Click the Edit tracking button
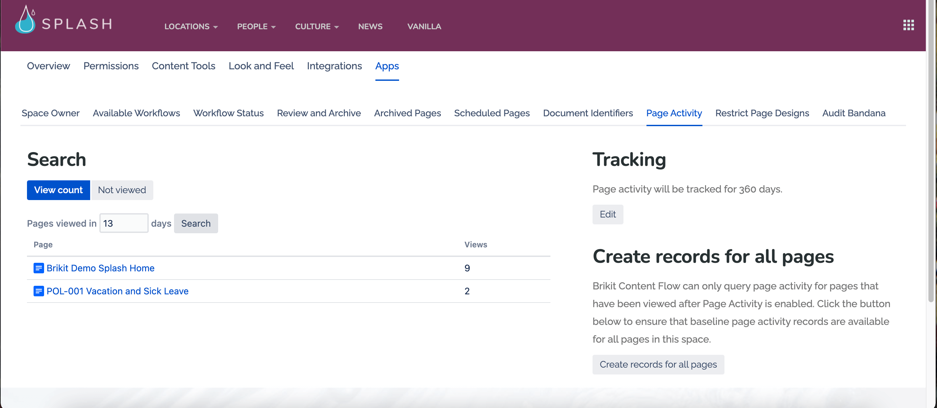The image size is (937, 408). (x=607, y=215)
